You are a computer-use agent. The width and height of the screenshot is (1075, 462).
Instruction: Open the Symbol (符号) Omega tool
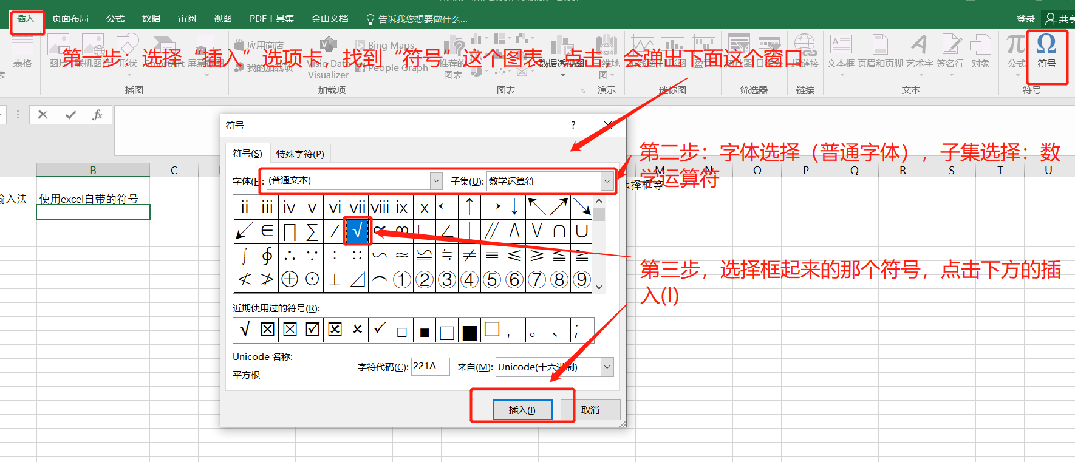1046,50
